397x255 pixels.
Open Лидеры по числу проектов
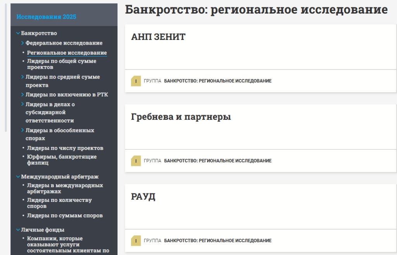point(65,148)
